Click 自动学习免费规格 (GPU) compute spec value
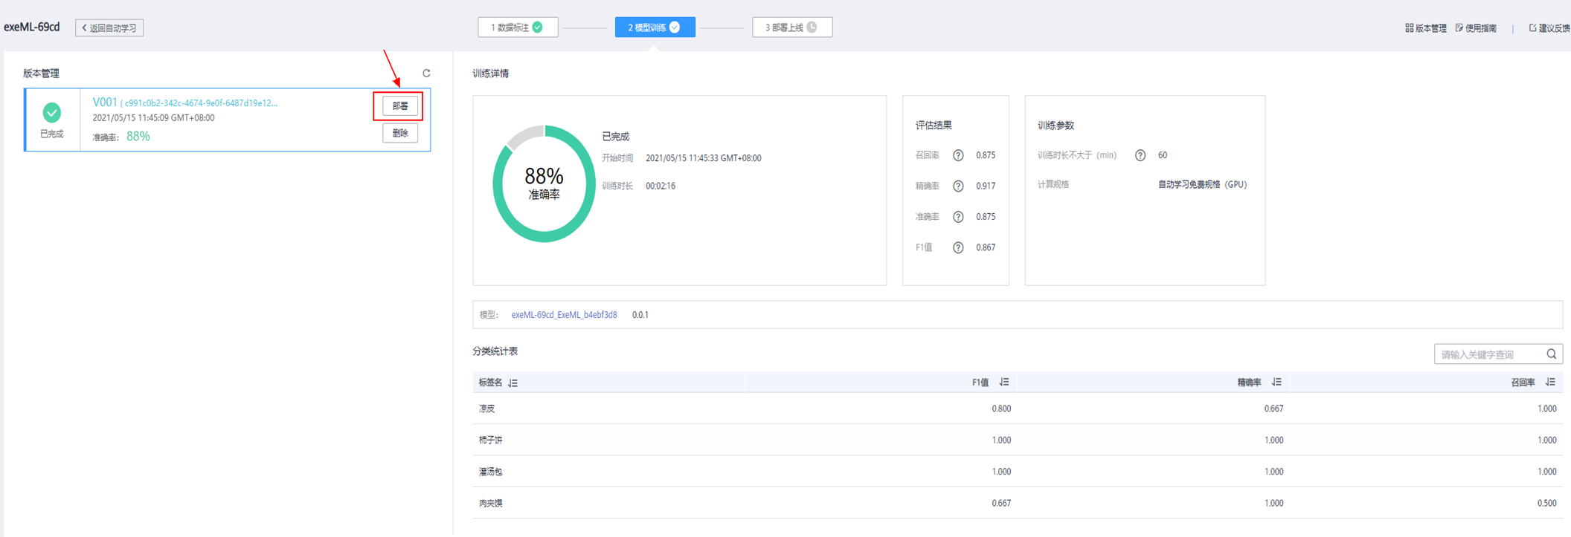Image resolution: width=1571 pixels, height=537 pixels. pyautogui.click(x=1202, y=185)
